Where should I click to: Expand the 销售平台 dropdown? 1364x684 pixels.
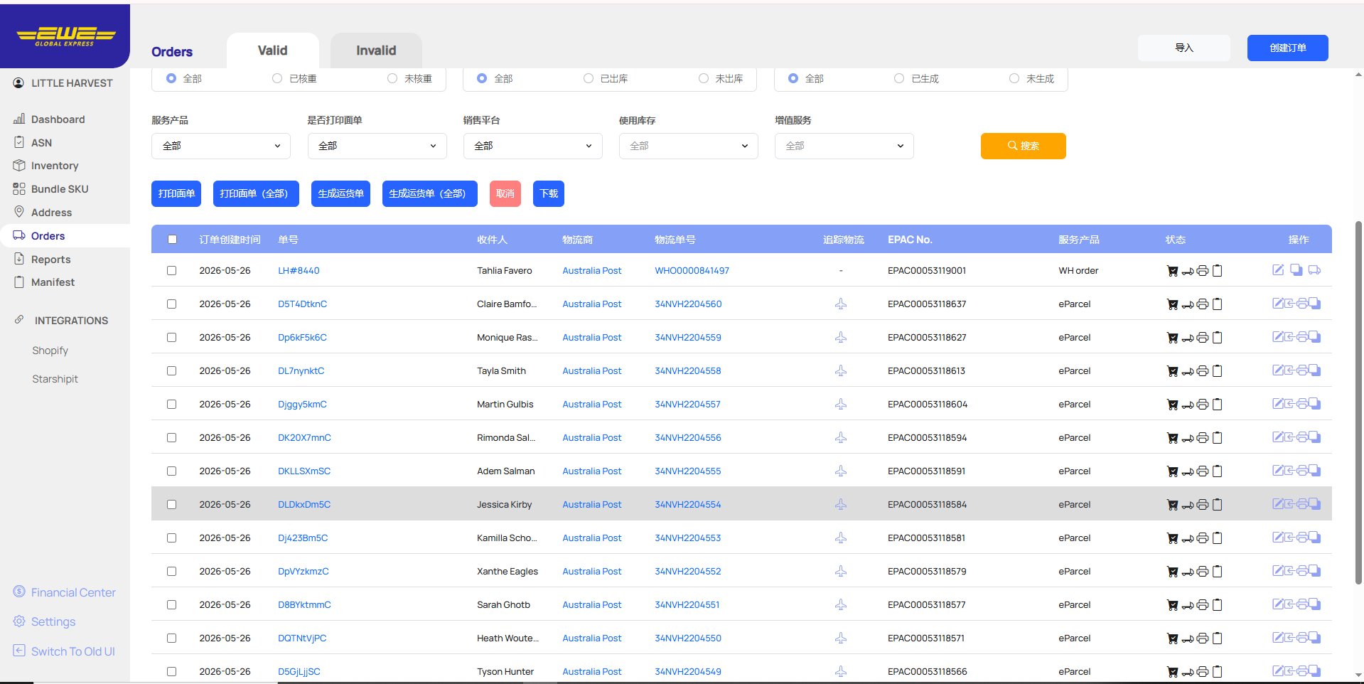pyautogui.click(x=533, y=146)
